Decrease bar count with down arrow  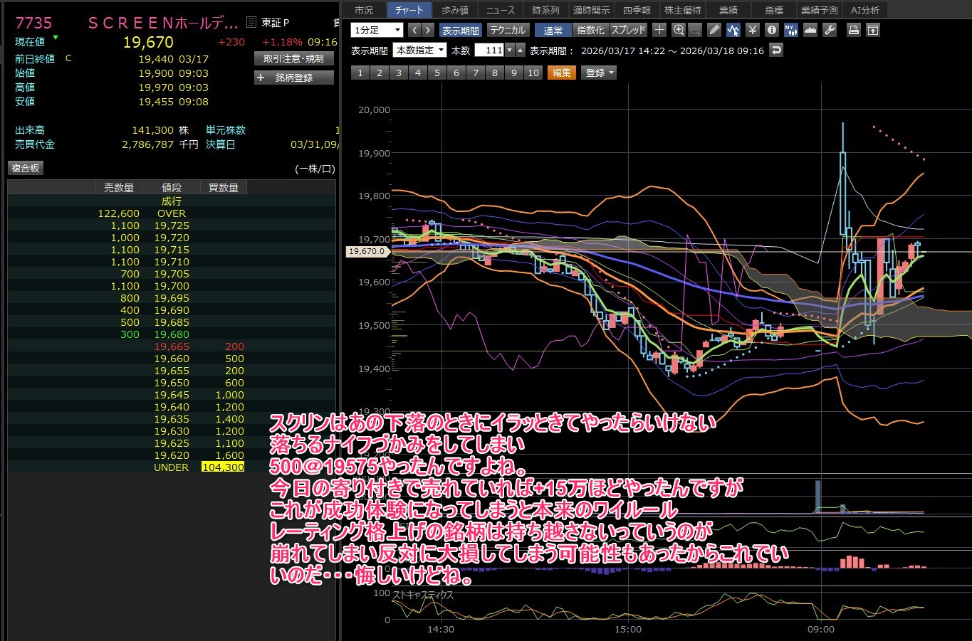[509, 50]
